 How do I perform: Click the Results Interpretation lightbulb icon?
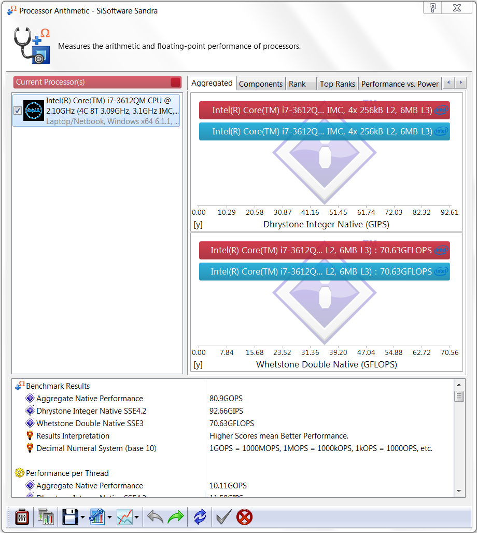point(30,435)
